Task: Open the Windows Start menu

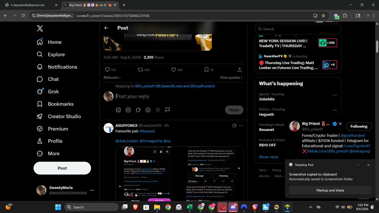Action: [58, 207]
